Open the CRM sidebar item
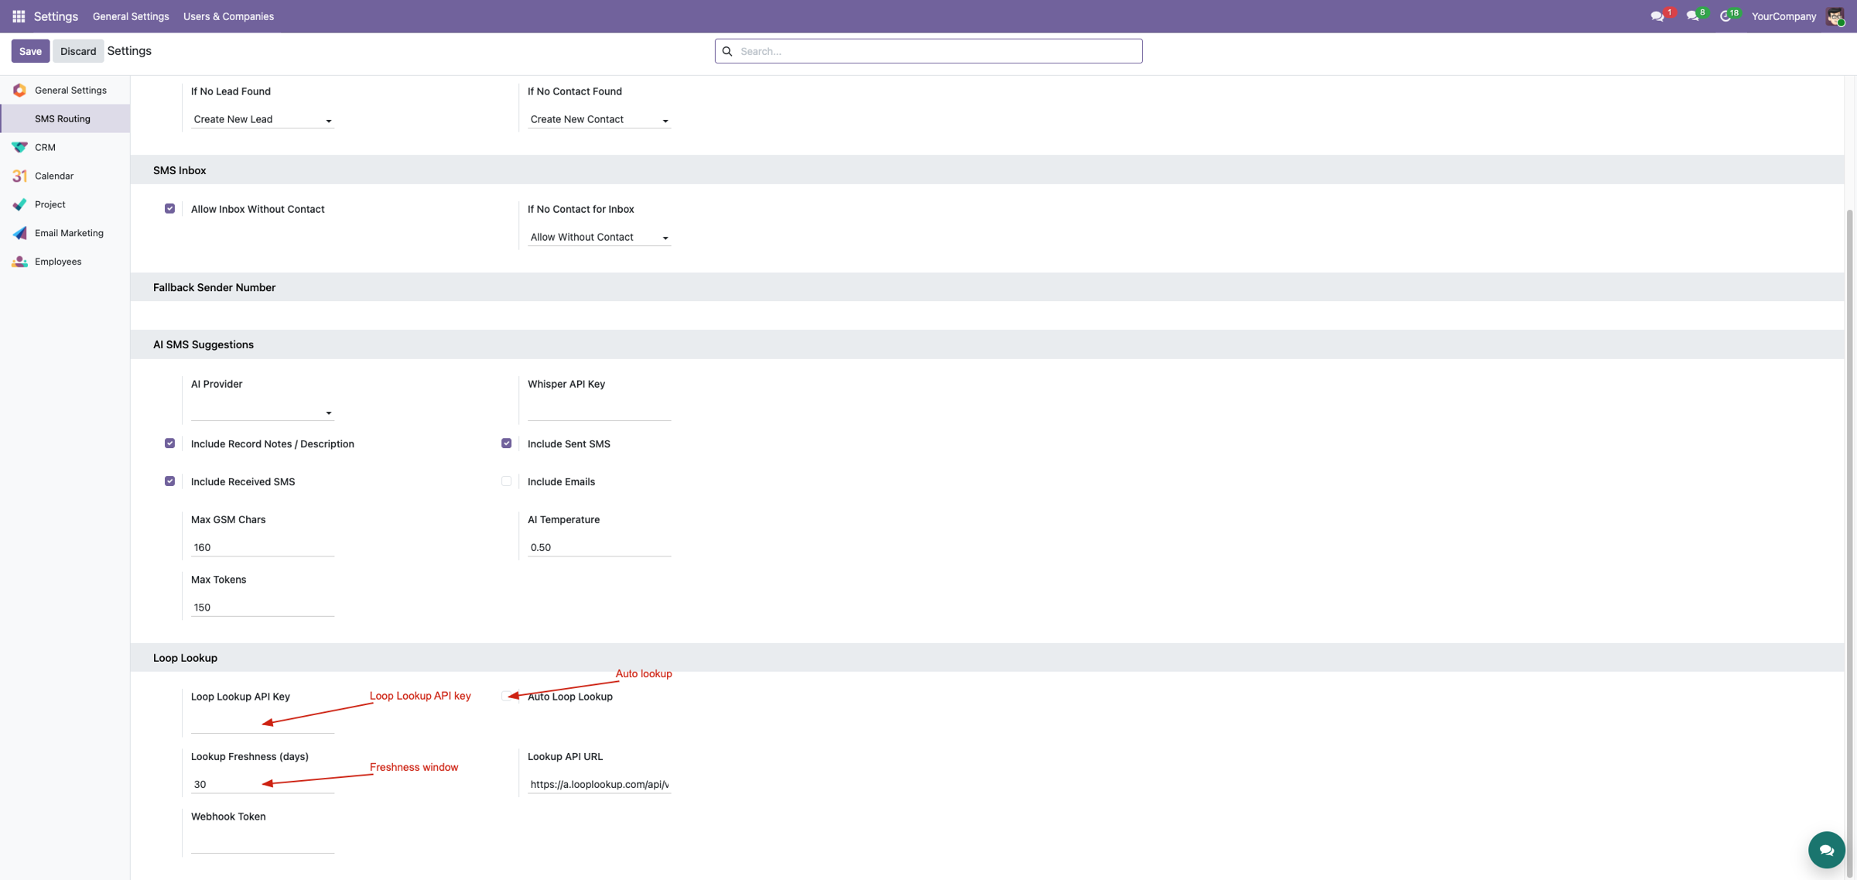 coord(65,147)
